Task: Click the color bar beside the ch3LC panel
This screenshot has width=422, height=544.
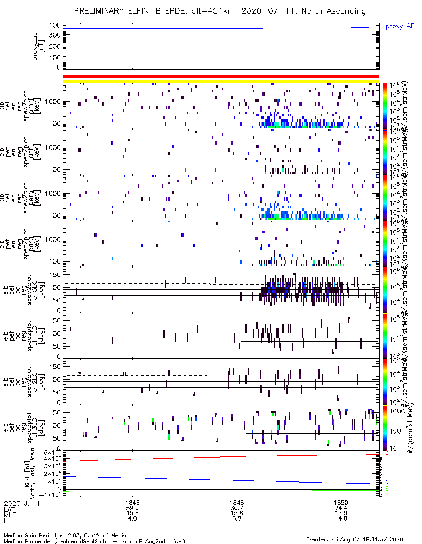Action: [384, 428]
